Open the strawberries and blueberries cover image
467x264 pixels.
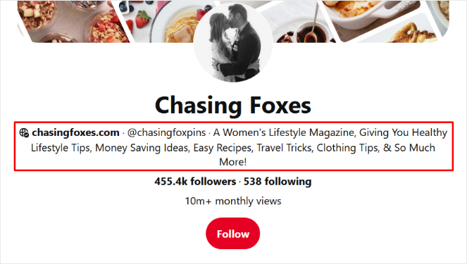(x=138, y=18)
